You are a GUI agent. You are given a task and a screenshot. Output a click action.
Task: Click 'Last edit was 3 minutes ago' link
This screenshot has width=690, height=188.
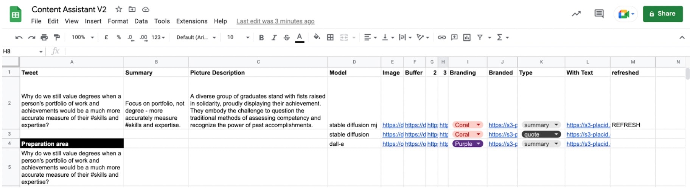(275, 22)
